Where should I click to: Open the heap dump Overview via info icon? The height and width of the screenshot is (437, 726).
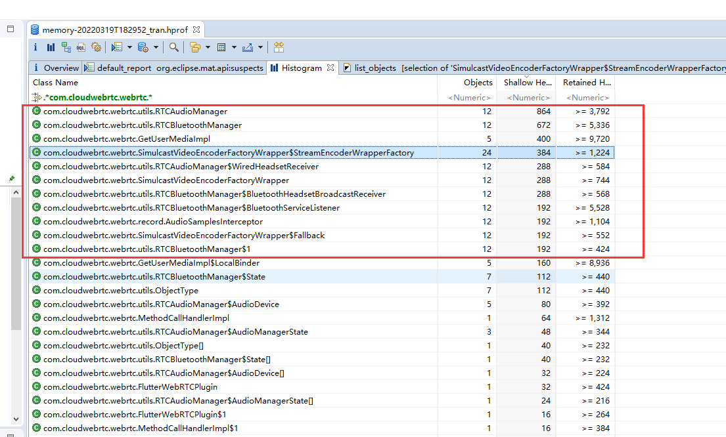point(35,47)
